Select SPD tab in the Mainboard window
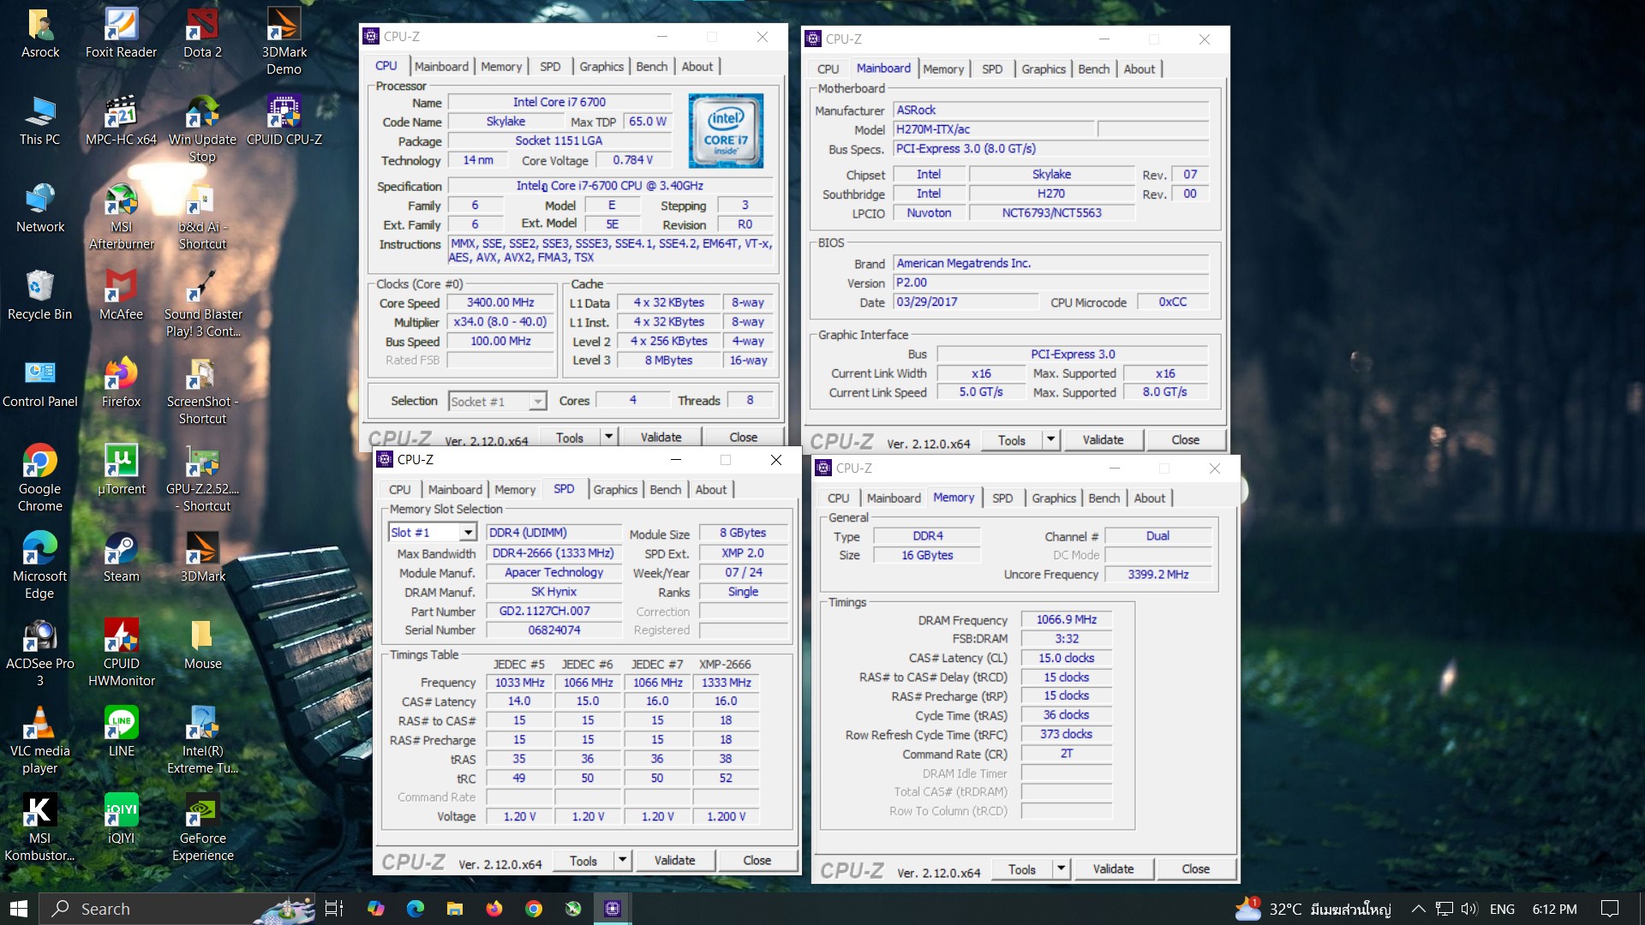 [x=992, y=69]
